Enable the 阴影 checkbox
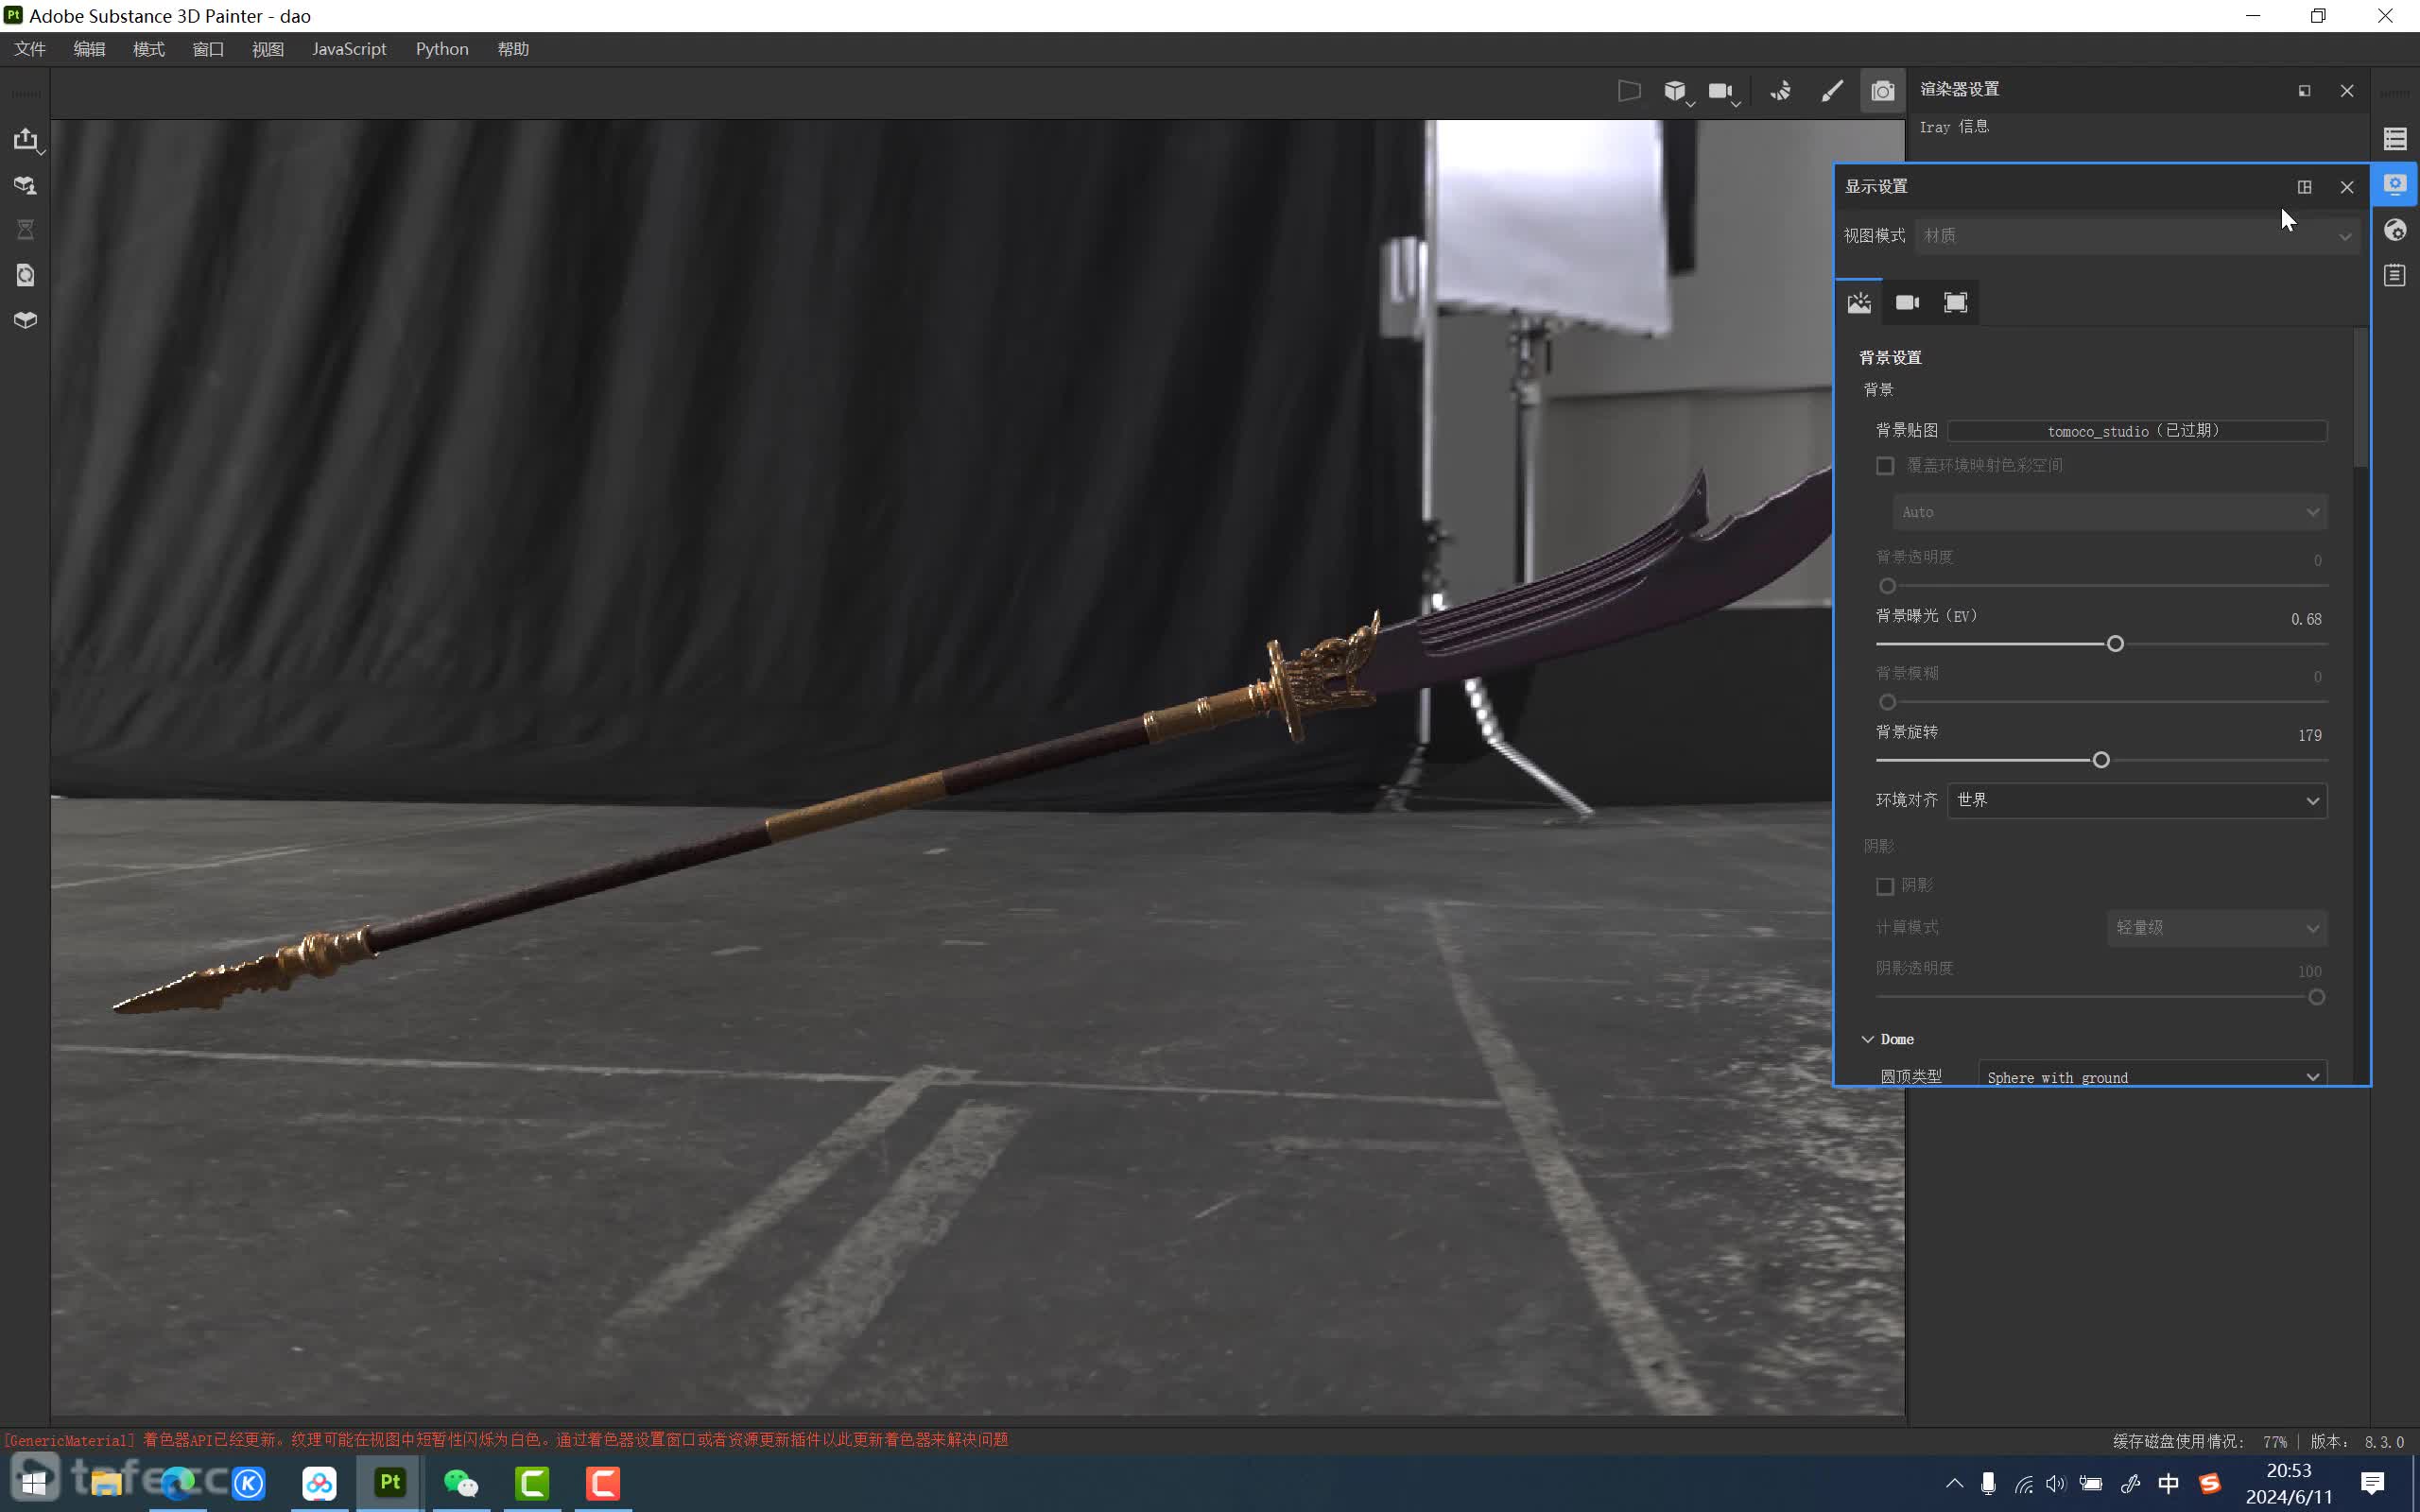This screenshot has height=1512, width=2420. (x=1885, y=886)
